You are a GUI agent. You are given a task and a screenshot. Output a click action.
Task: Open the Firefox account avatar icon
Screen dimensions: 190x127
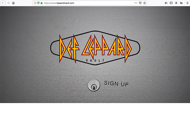point(176,3)
